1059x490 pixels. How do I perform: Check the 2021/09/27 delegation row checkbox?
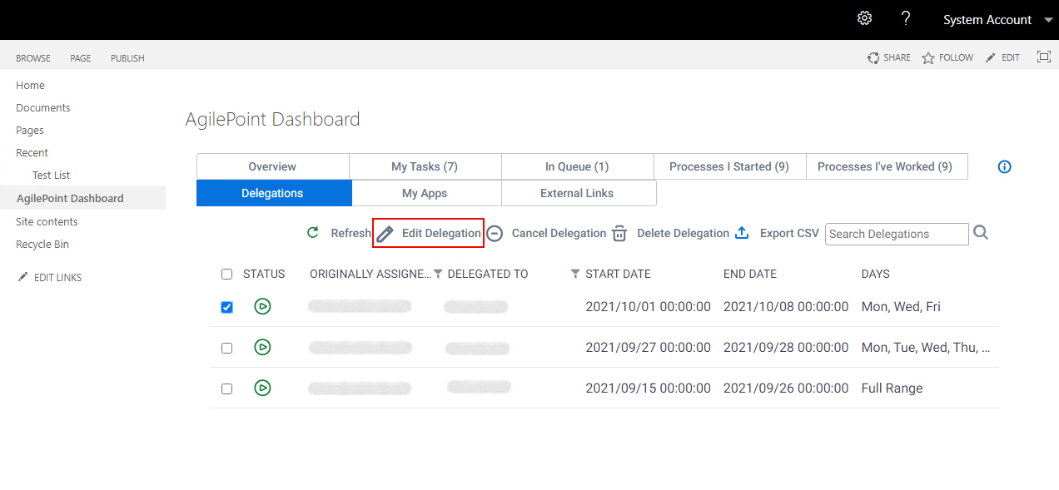[x=226, y=348]
